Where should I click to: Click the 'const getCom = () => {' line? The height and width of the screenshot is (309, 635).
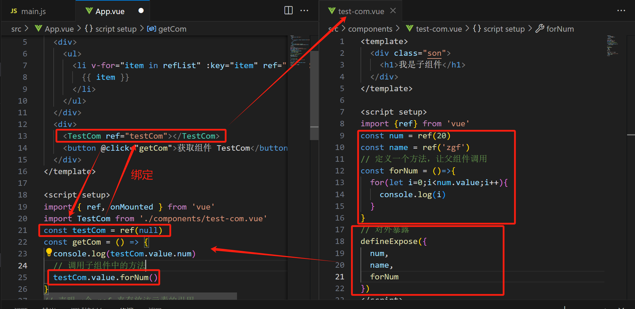coord(96,242)
